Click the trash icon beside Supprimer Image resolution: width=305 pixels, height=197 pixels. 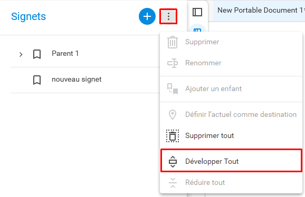click(173, 42)
